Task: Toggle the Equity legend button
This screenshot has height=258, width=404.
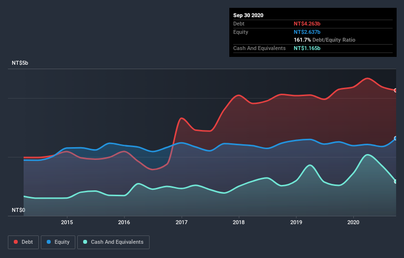Action: click(58, 242)
